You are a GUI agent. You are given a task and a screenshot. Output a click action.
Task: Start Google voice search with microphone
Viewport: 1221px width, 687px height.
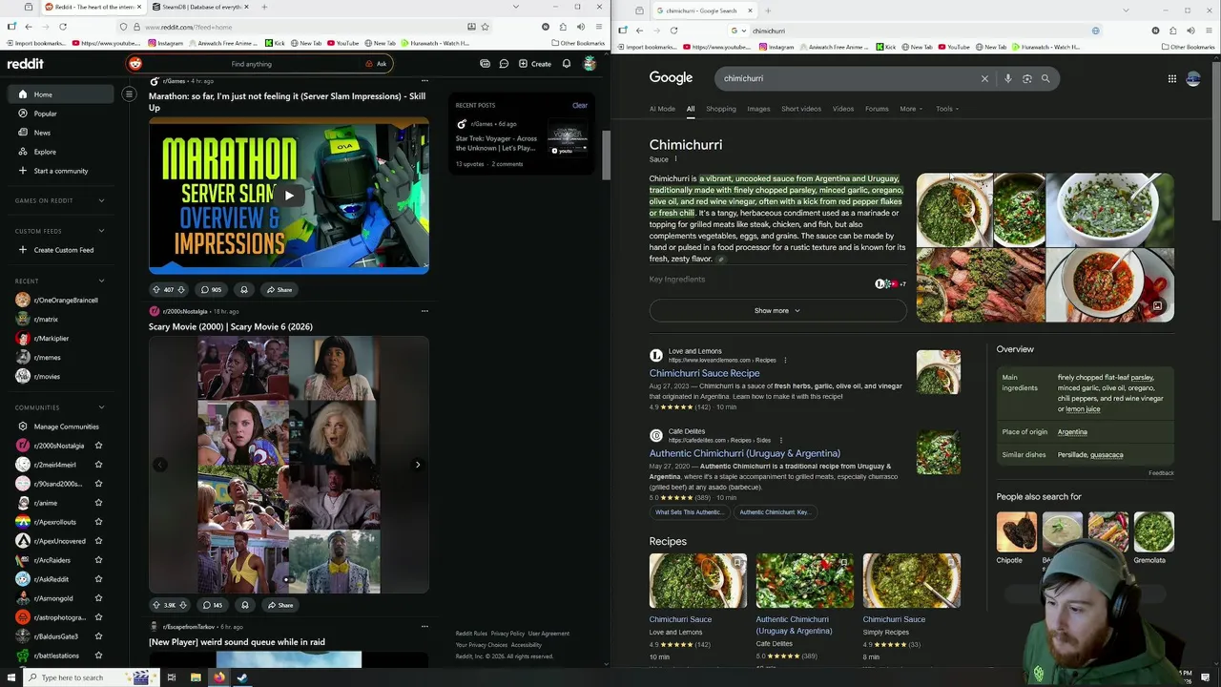[x=1008, y=78]
